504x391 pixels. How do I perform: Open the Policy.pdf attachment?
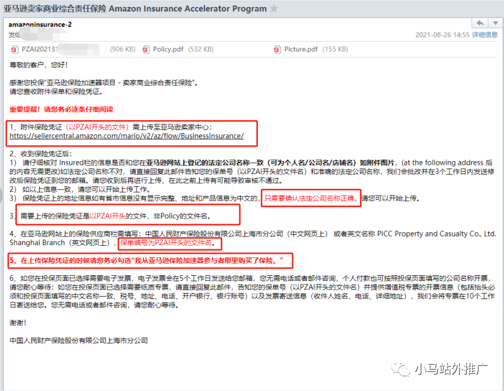click(x=168, y=49)
